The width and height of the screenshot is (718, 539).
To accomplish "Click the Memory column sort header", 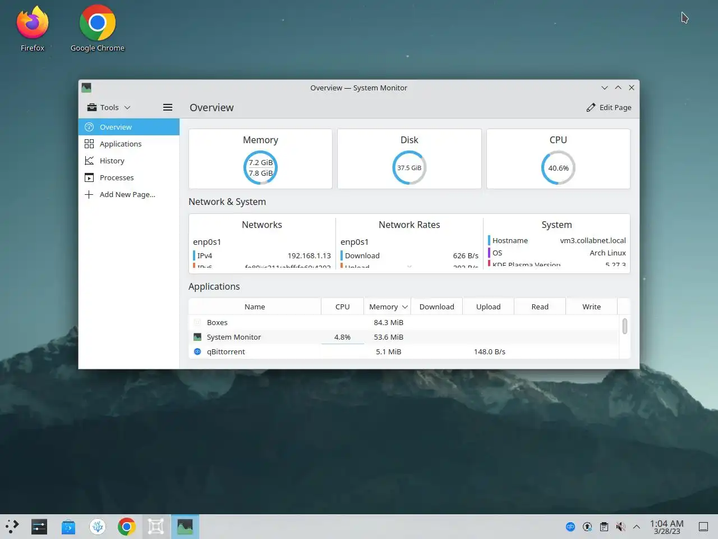I will [x=388, y=307].
